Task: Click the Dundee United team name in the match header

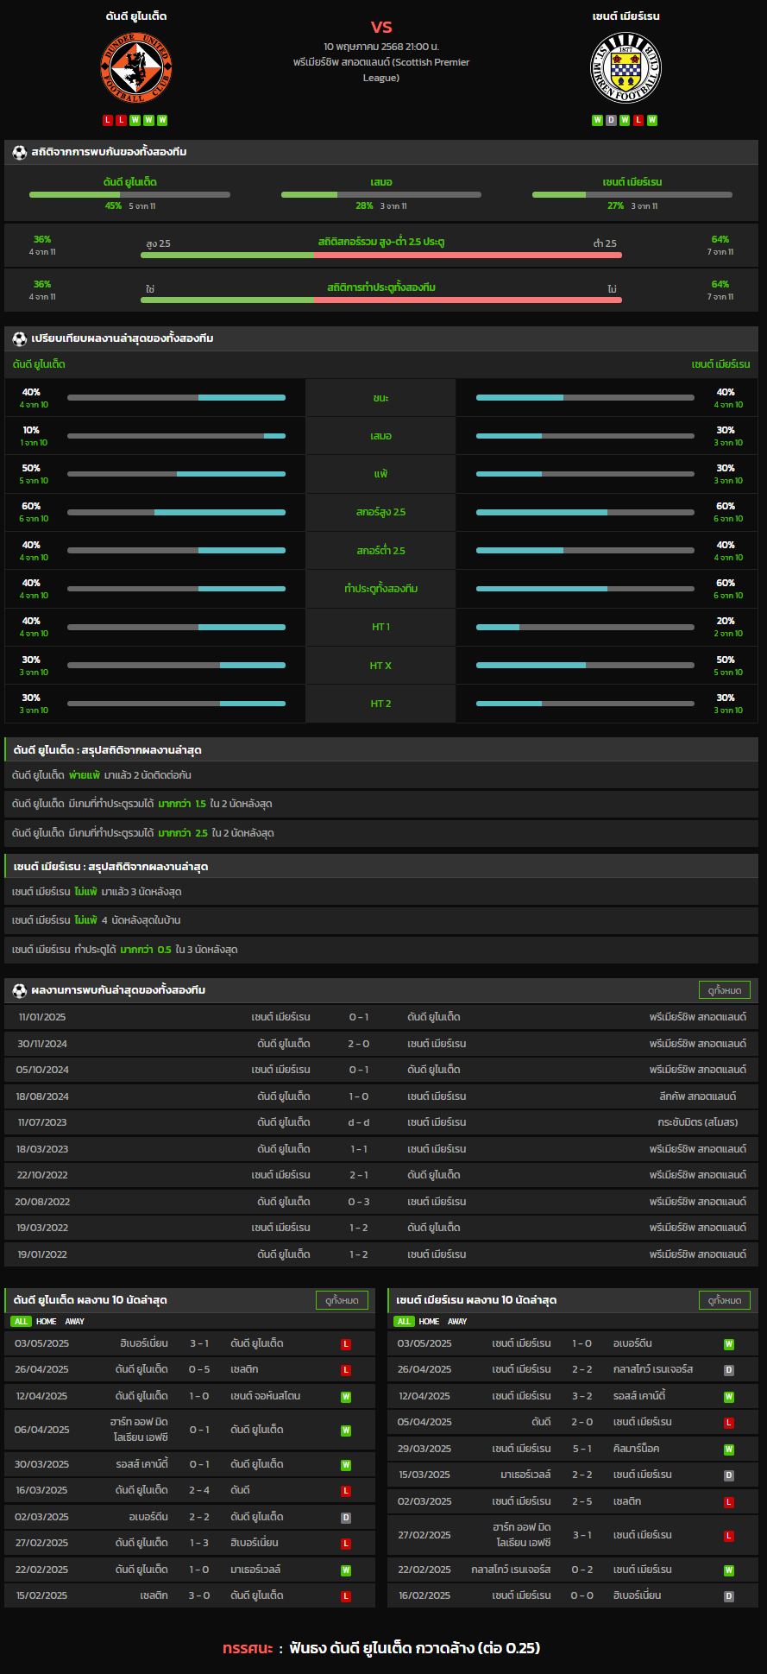Action: tap(136, 16)
